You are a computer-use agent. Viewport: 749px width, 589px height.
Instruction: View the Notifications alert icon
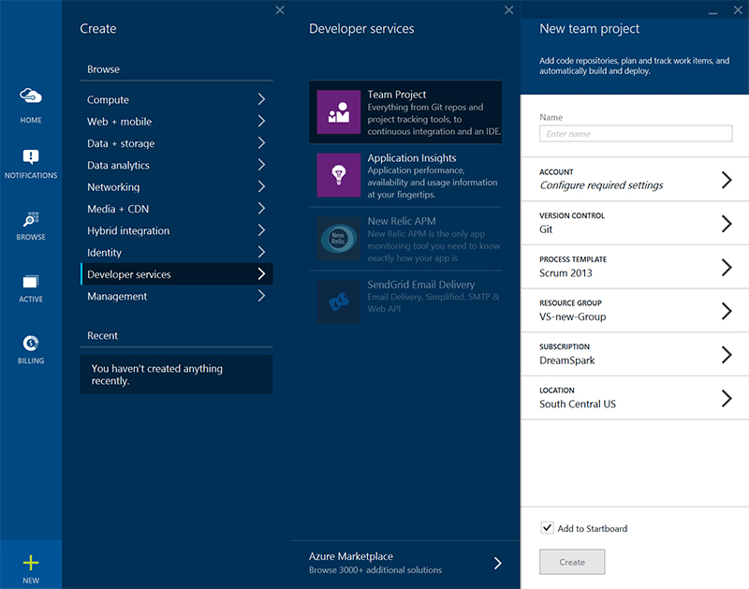[31, 156]
